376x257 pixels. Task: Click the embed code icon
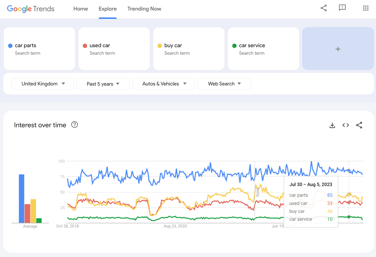[346, 125]
